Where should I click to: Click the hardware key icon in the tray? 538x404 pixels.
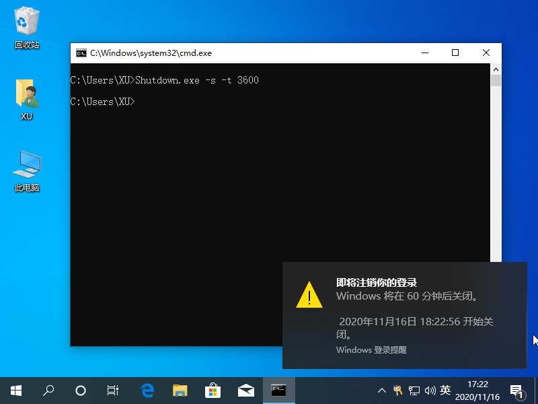click(x=398, y=391)
